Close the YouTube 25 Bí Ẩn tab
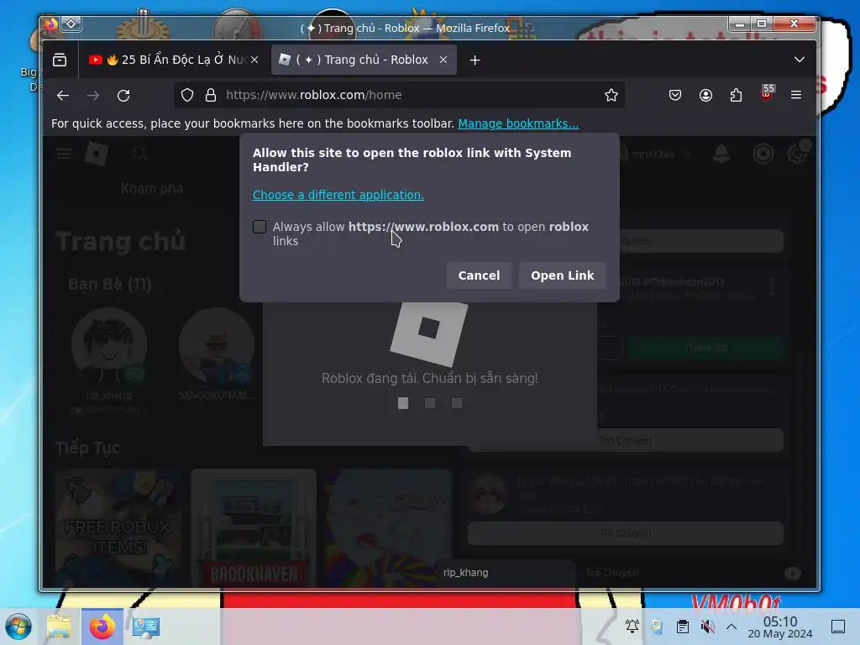 (254, 60)
